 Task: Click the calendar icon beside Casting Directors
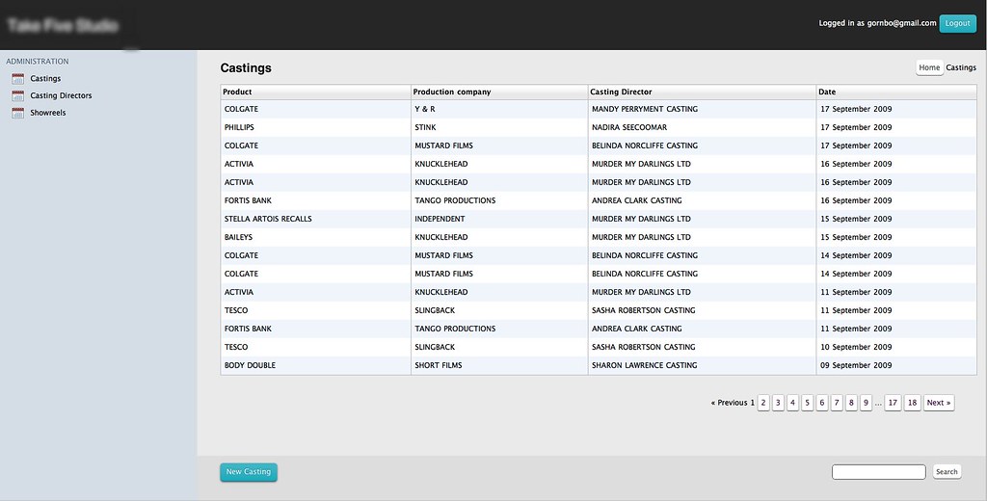point(17,95)
